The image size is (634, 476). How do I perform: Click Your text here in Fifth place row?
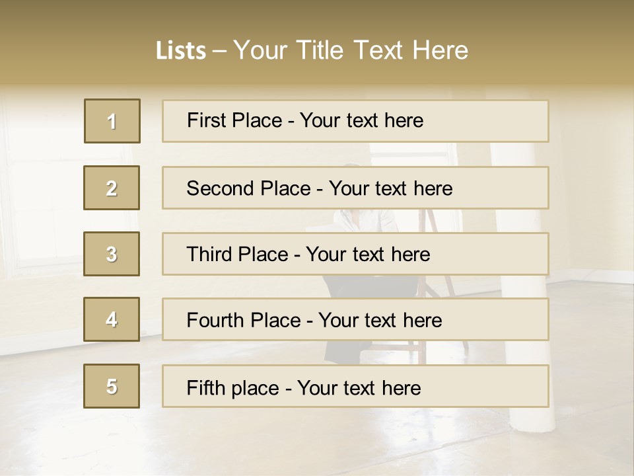359,387
